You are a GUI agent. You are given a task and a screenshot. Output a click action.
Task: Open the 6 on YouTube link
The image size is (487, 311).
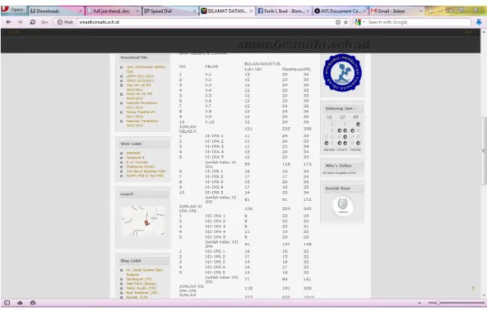click(137, 162)
